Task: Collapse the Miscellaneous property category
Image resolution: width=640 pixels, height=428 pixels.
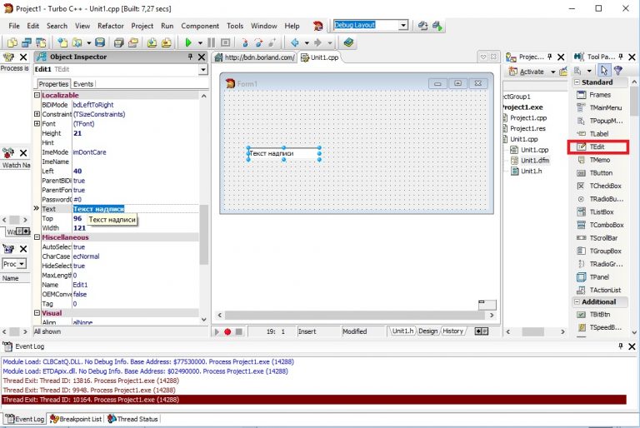Action: click(37, 237)
